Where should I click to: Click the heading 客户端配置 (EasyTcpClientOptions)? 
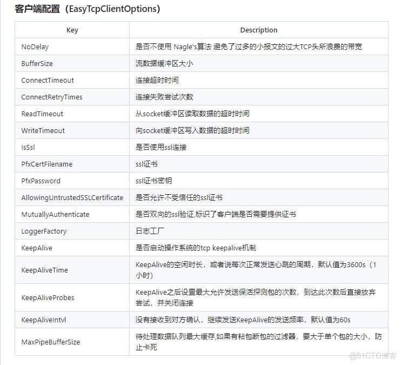tap(88, 9)
